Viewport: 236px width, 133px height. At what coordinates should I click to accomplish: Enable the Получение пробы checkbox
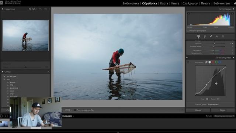[x=75, y=110]
